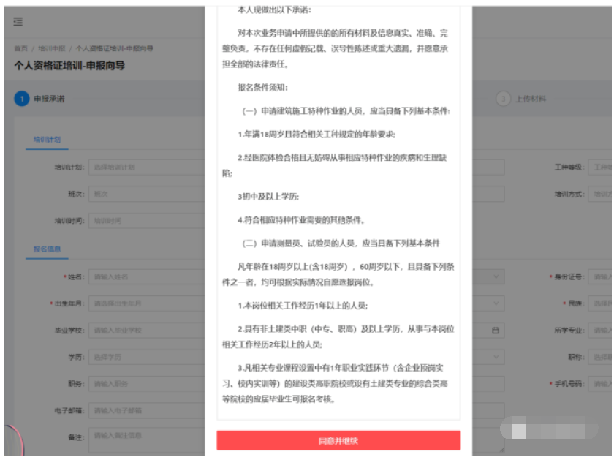This screenshot has height=460, width=614.
Task: Switch to the 报名信息 section tab
Action: 47,249
